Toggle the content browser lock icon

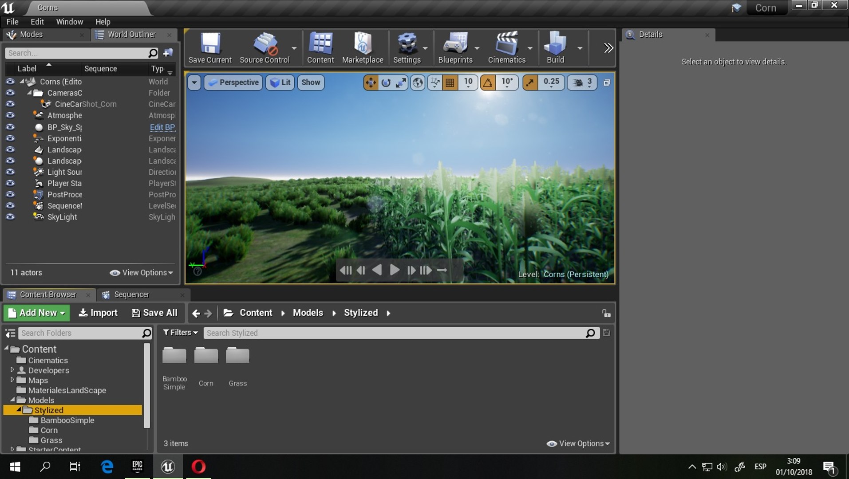(606, 313)
